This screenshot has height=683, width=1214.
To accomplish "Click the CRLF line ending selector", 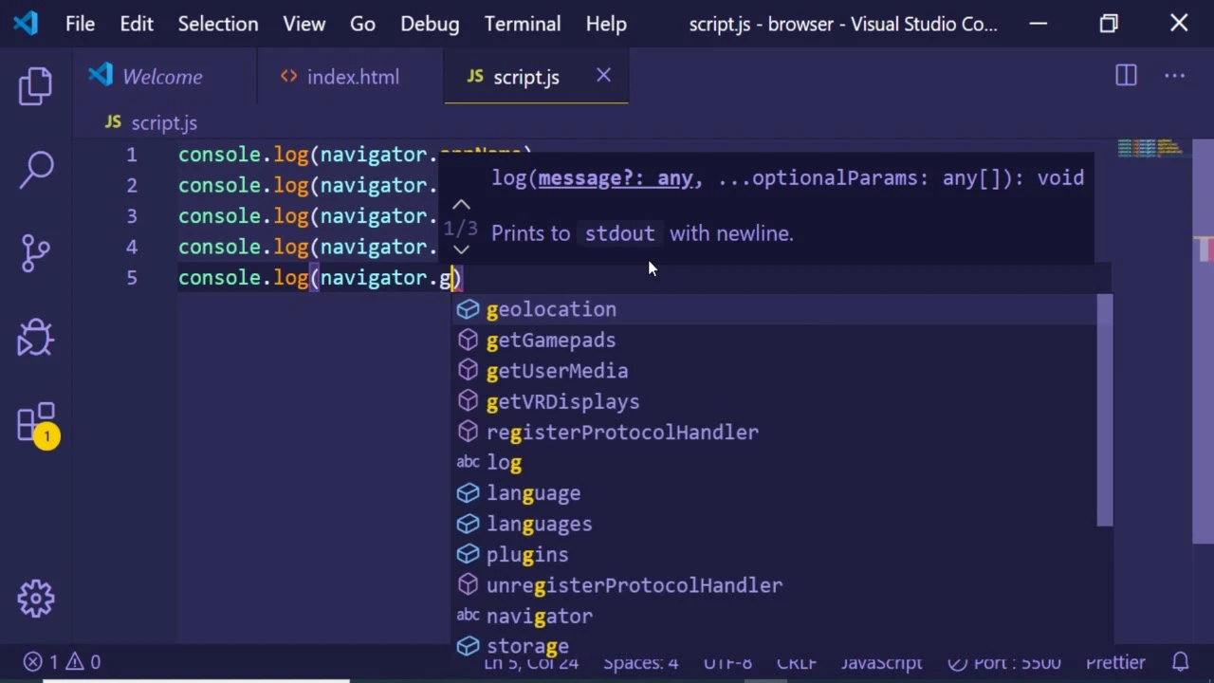I will pyautogui.click(x=796, y=662).
